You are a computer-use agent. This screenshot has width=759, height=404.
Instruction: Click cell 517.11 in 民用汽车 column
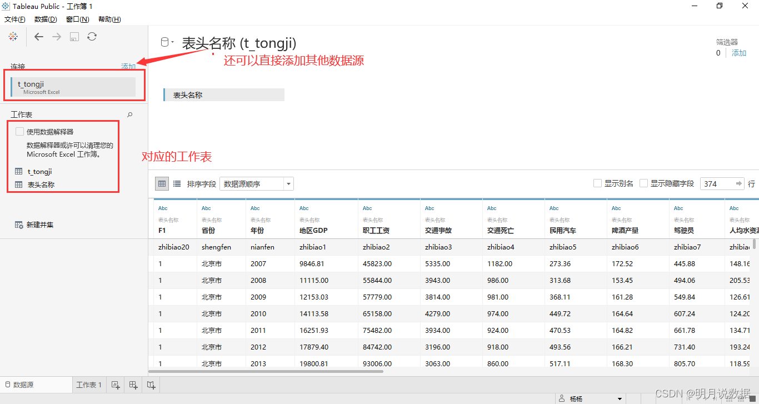(560, 364)
